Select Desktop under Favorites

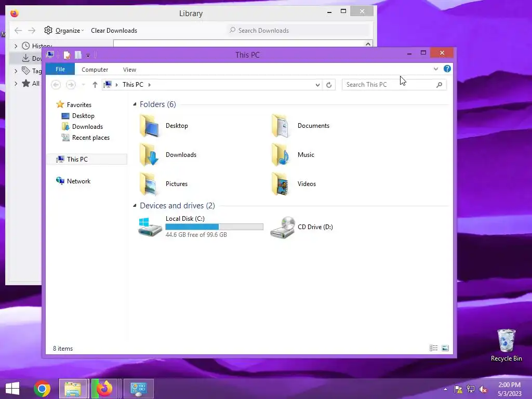78,116
